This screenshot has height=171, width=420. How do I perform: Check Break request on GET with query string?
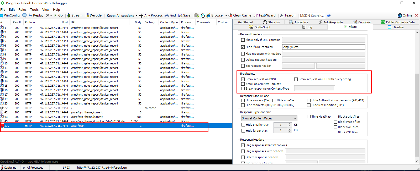point(296,79)
